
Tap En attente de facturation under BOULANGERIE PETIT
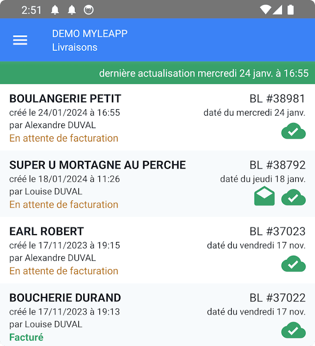(64, 138)
